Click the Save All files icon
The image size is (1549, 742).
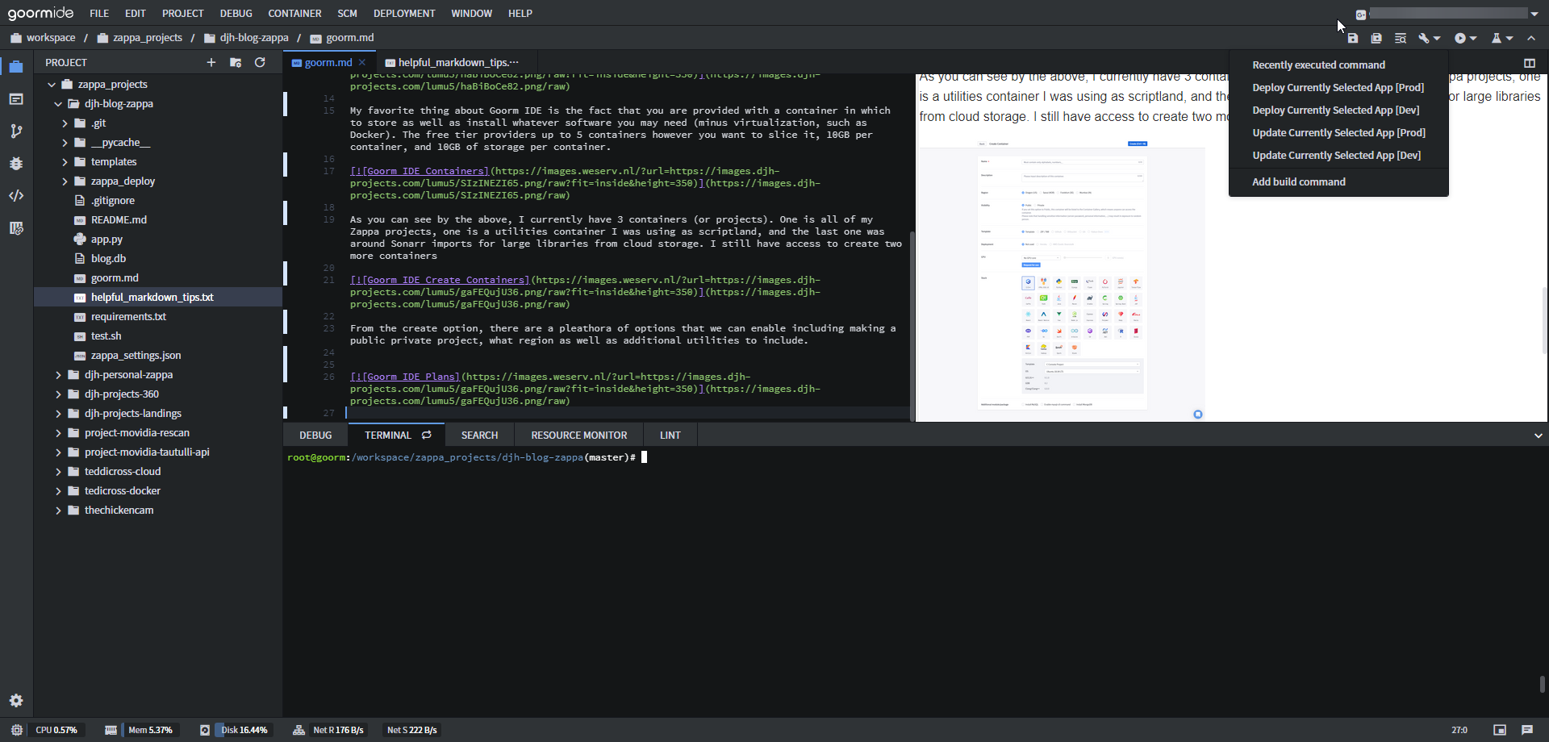(x=1376, y=38)
